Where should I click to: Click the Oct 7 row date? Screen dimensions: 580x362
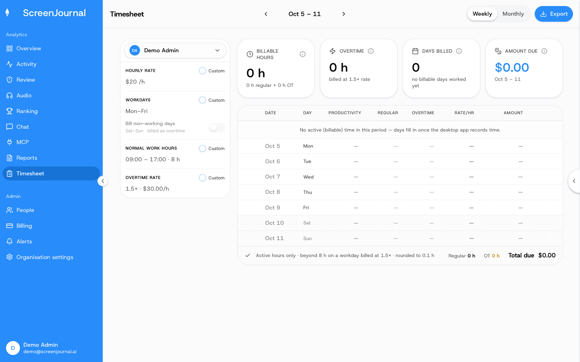coord(272,177)
